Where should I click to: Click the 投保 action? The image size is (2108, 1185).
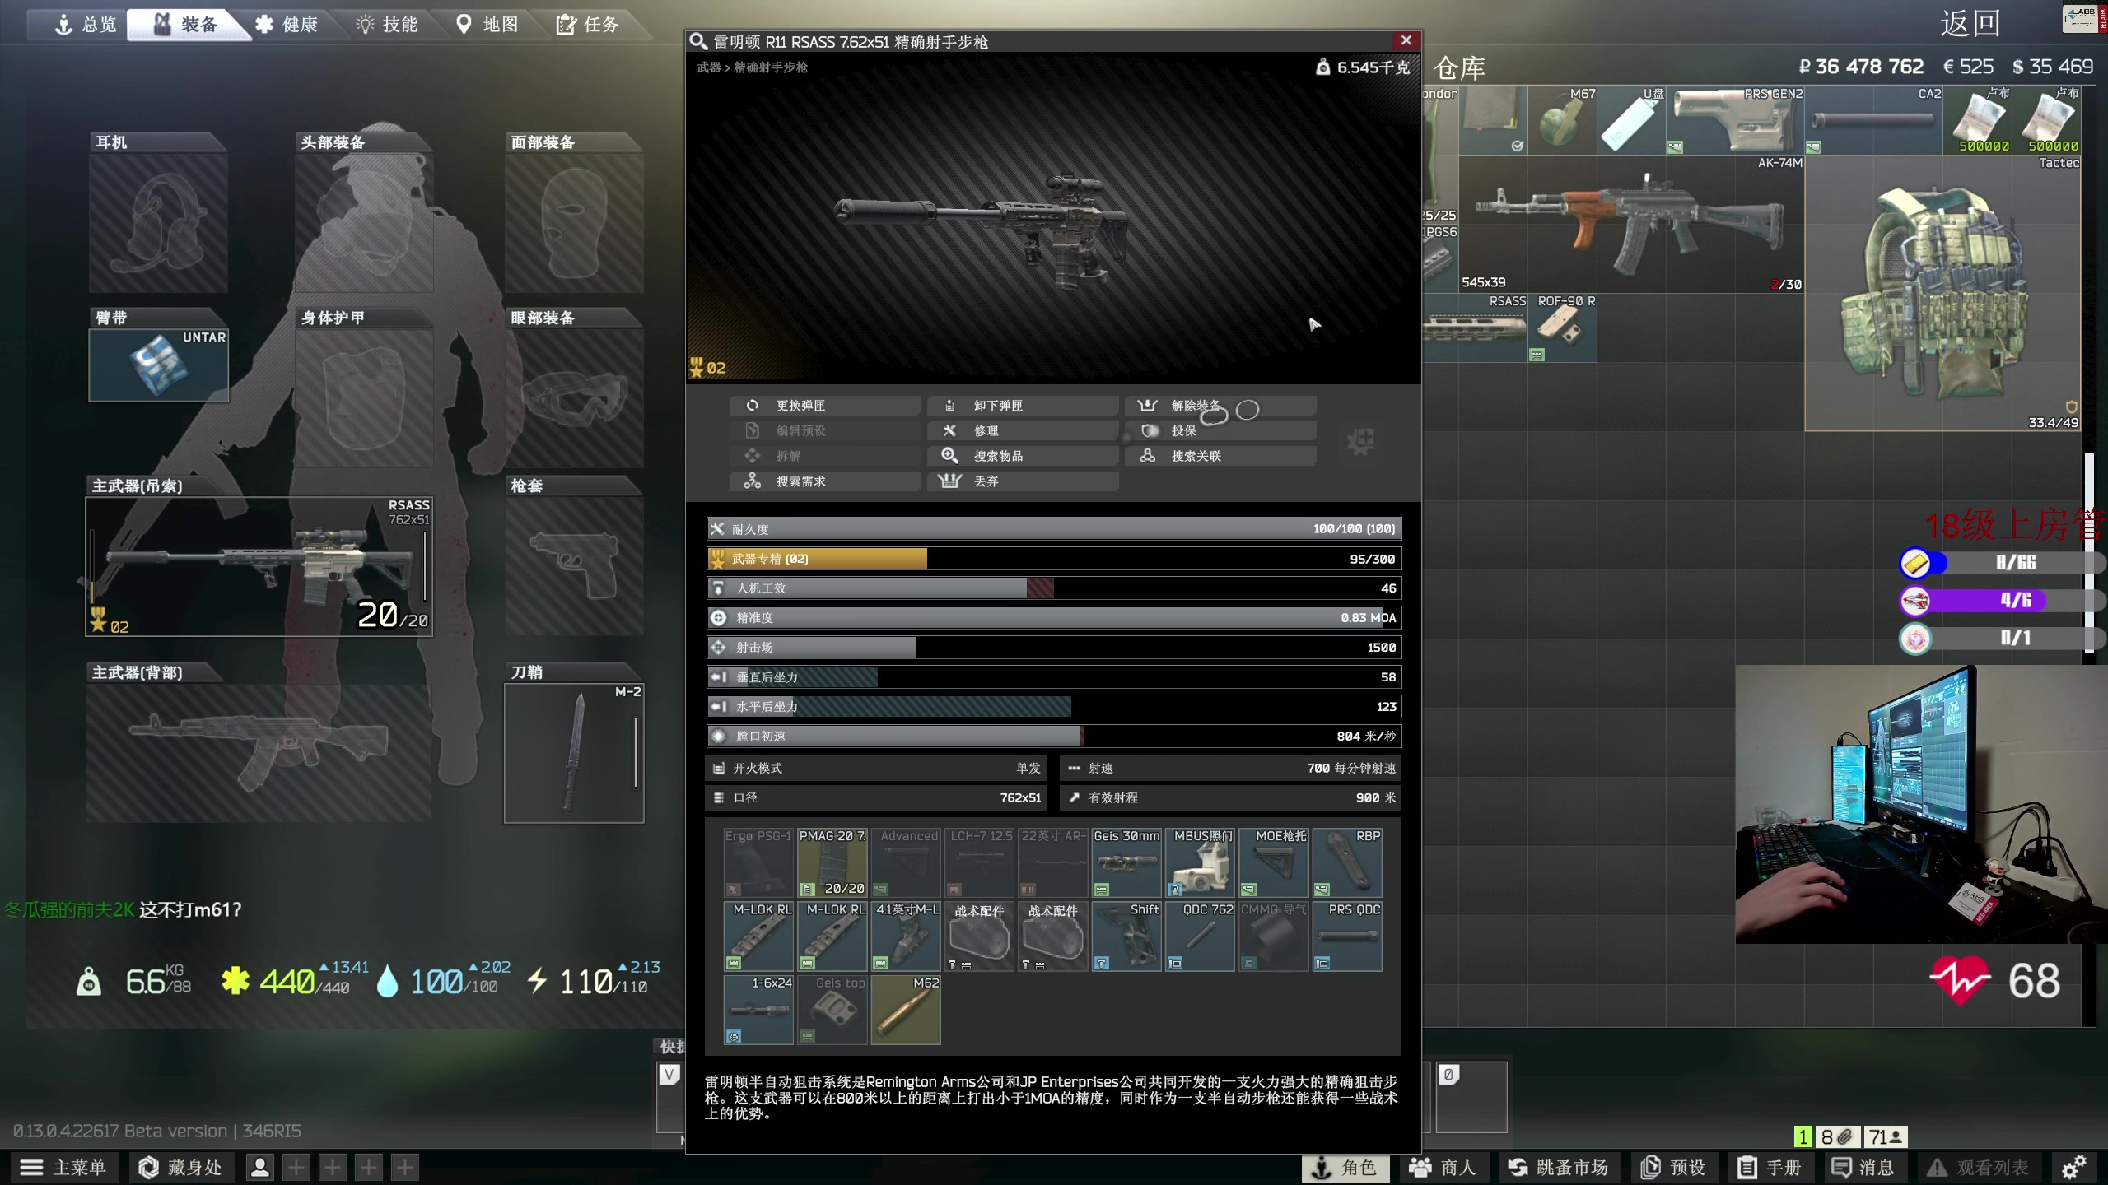pos(1220,430)
